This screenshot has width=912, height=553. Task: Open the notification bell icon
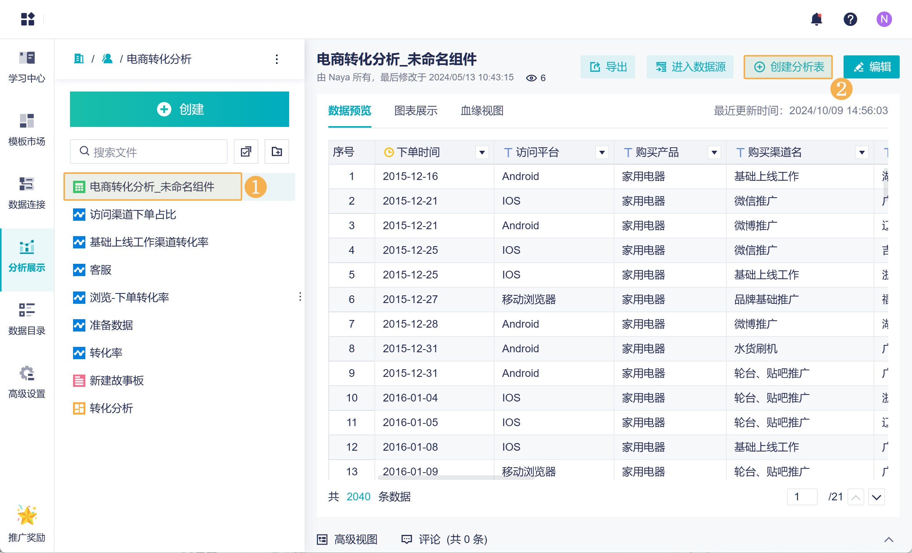click(x=816, y=19)
